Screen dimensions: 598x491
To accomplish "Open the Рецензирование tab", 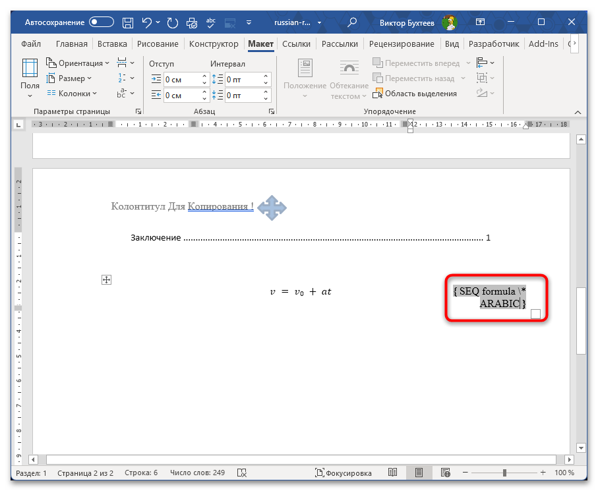I will [402, 44].
